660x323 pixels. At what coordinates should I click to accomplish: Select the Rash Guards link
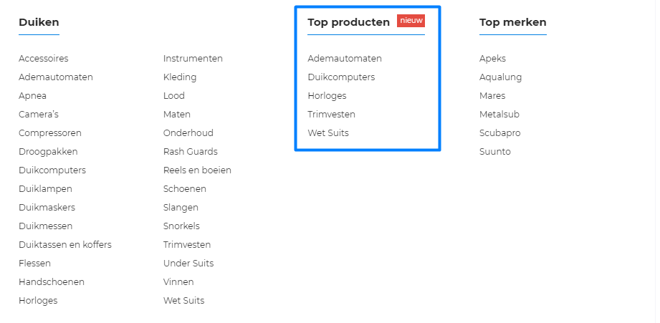[190, 151]
